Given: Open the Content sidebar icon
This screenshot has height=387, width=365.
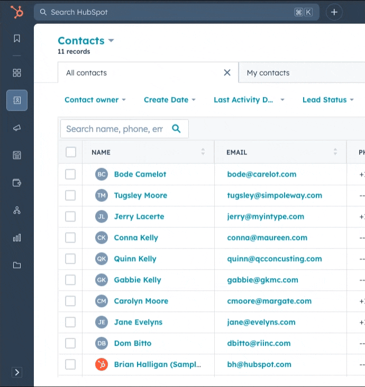Looking at the screenshot, I should click(x=17, y=155).
